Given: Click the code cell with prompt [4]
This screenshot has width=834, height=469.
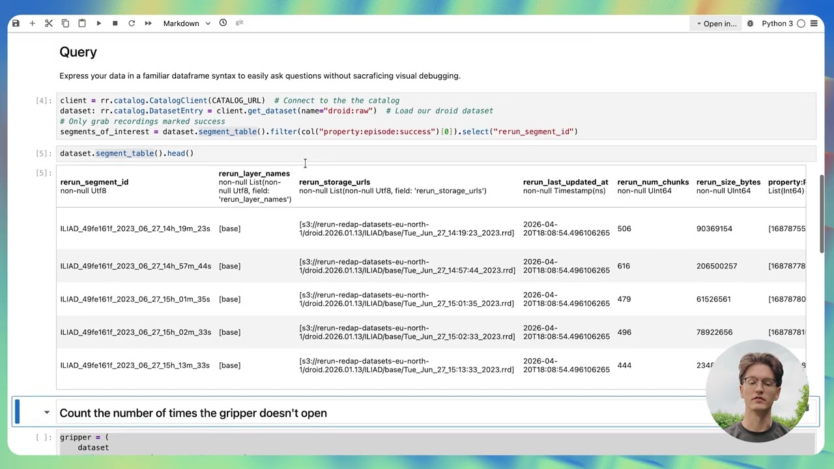Looking at the screenshot, I should pyautogui.click(x=437, y=116).
